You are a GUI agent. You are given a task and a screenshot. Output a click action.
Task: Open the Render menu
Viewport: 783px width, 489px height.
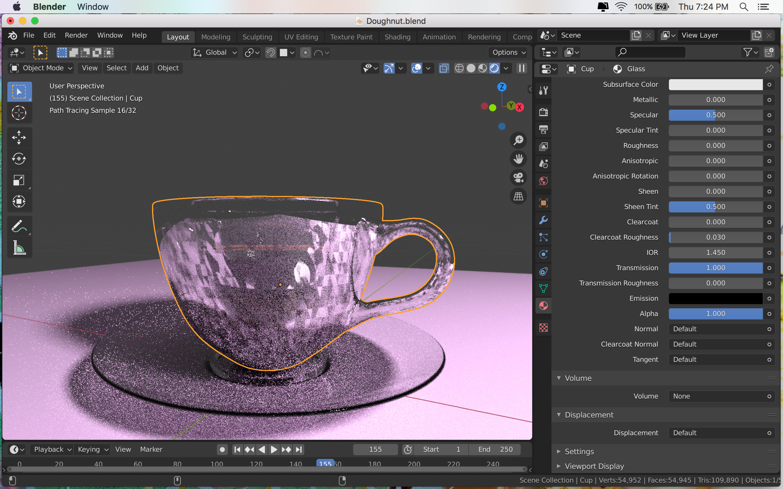click(75, 34)
